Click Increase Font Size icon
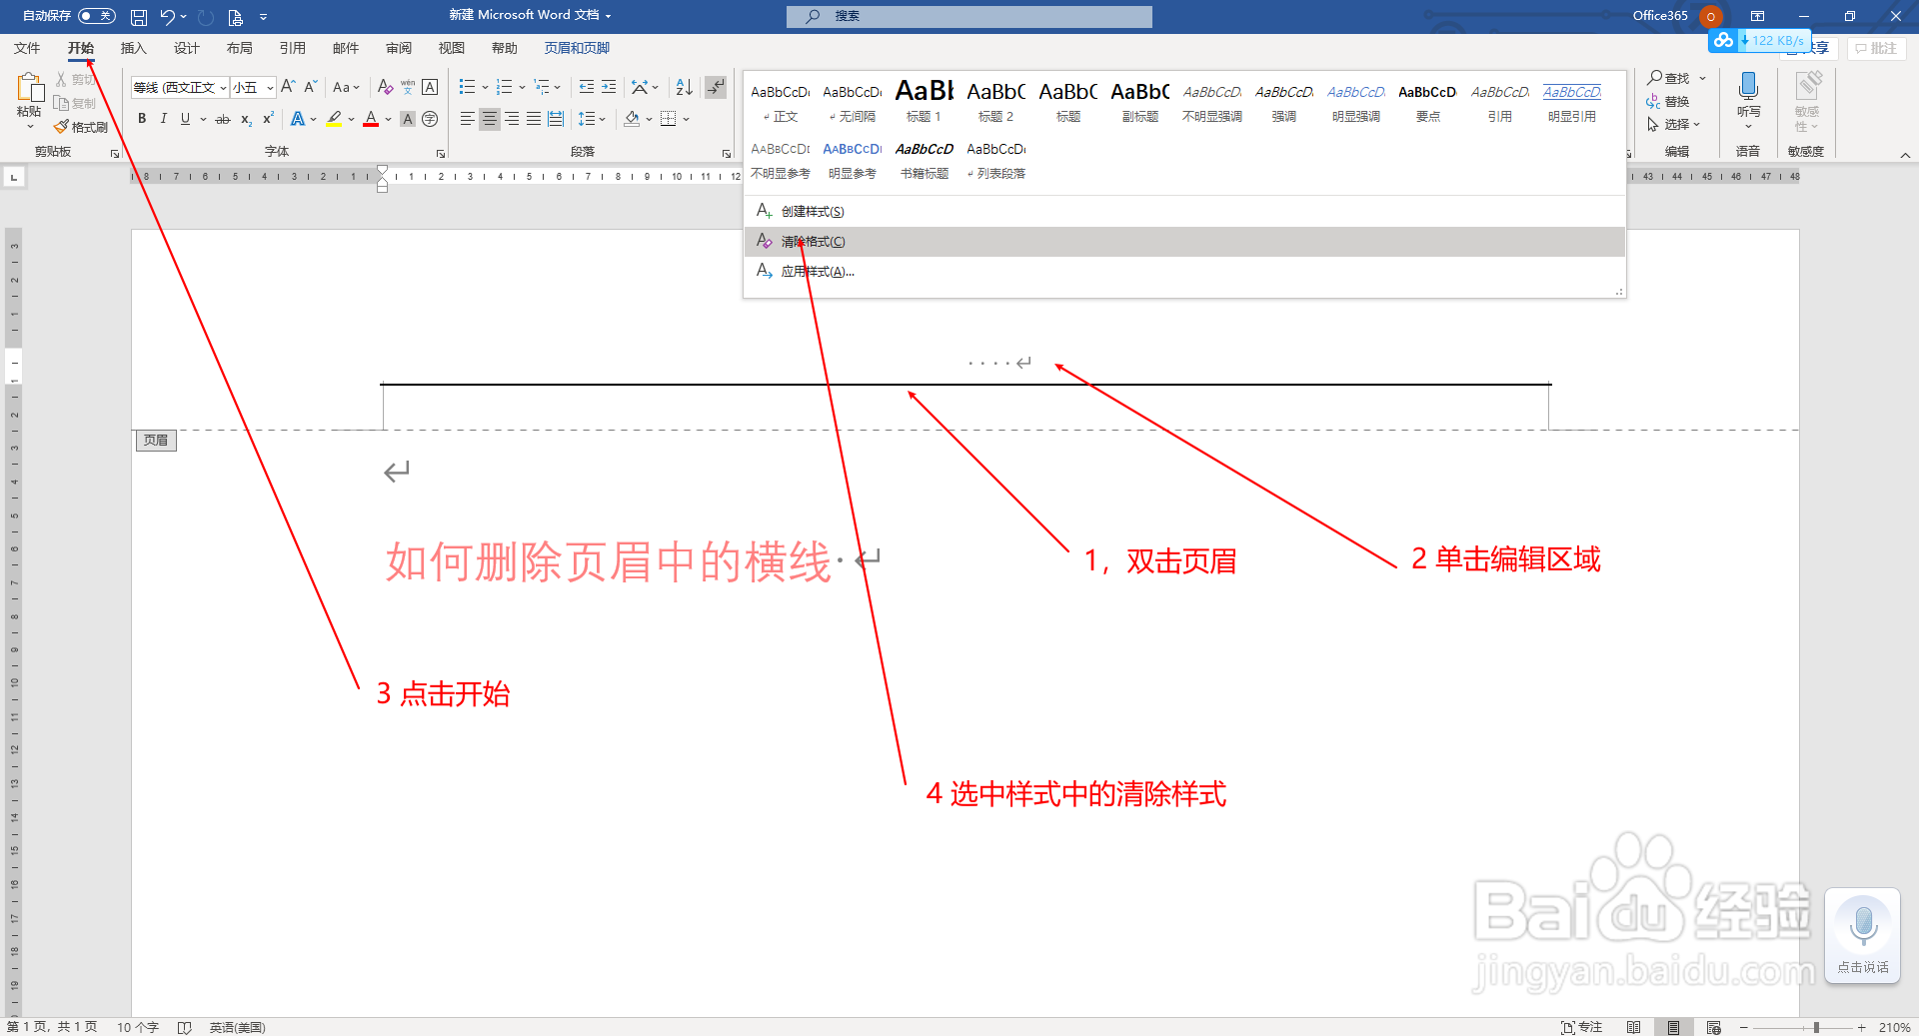The height and width of the screenshot is (1036, 1919). pyautogui.click(x=288, y=87)
